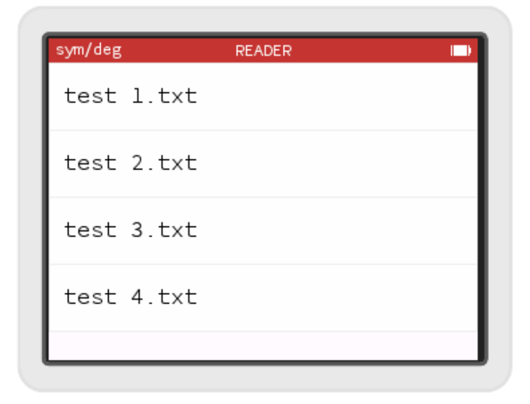The image size is (530, 404).
Task: Click the 'deg' angle unit label
Action: [x=107, y=51]
